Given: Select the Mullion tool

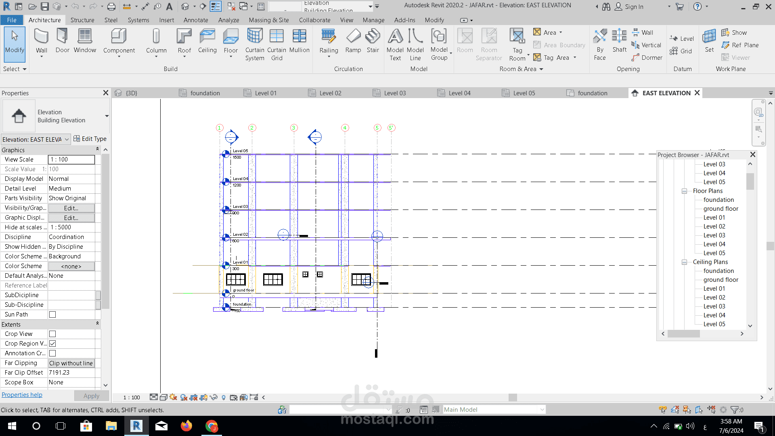Looking at the screenshot, I should (x=299, y=41).
